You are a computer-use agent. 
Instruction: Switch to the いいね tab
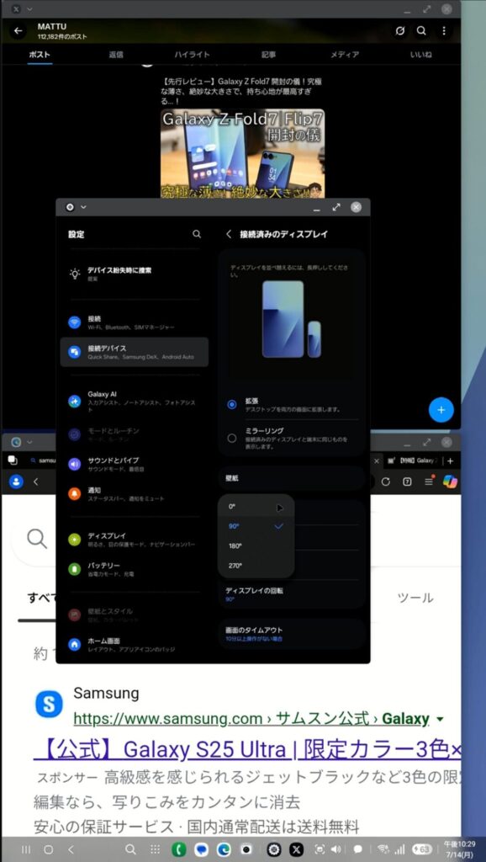coord(421,55)
